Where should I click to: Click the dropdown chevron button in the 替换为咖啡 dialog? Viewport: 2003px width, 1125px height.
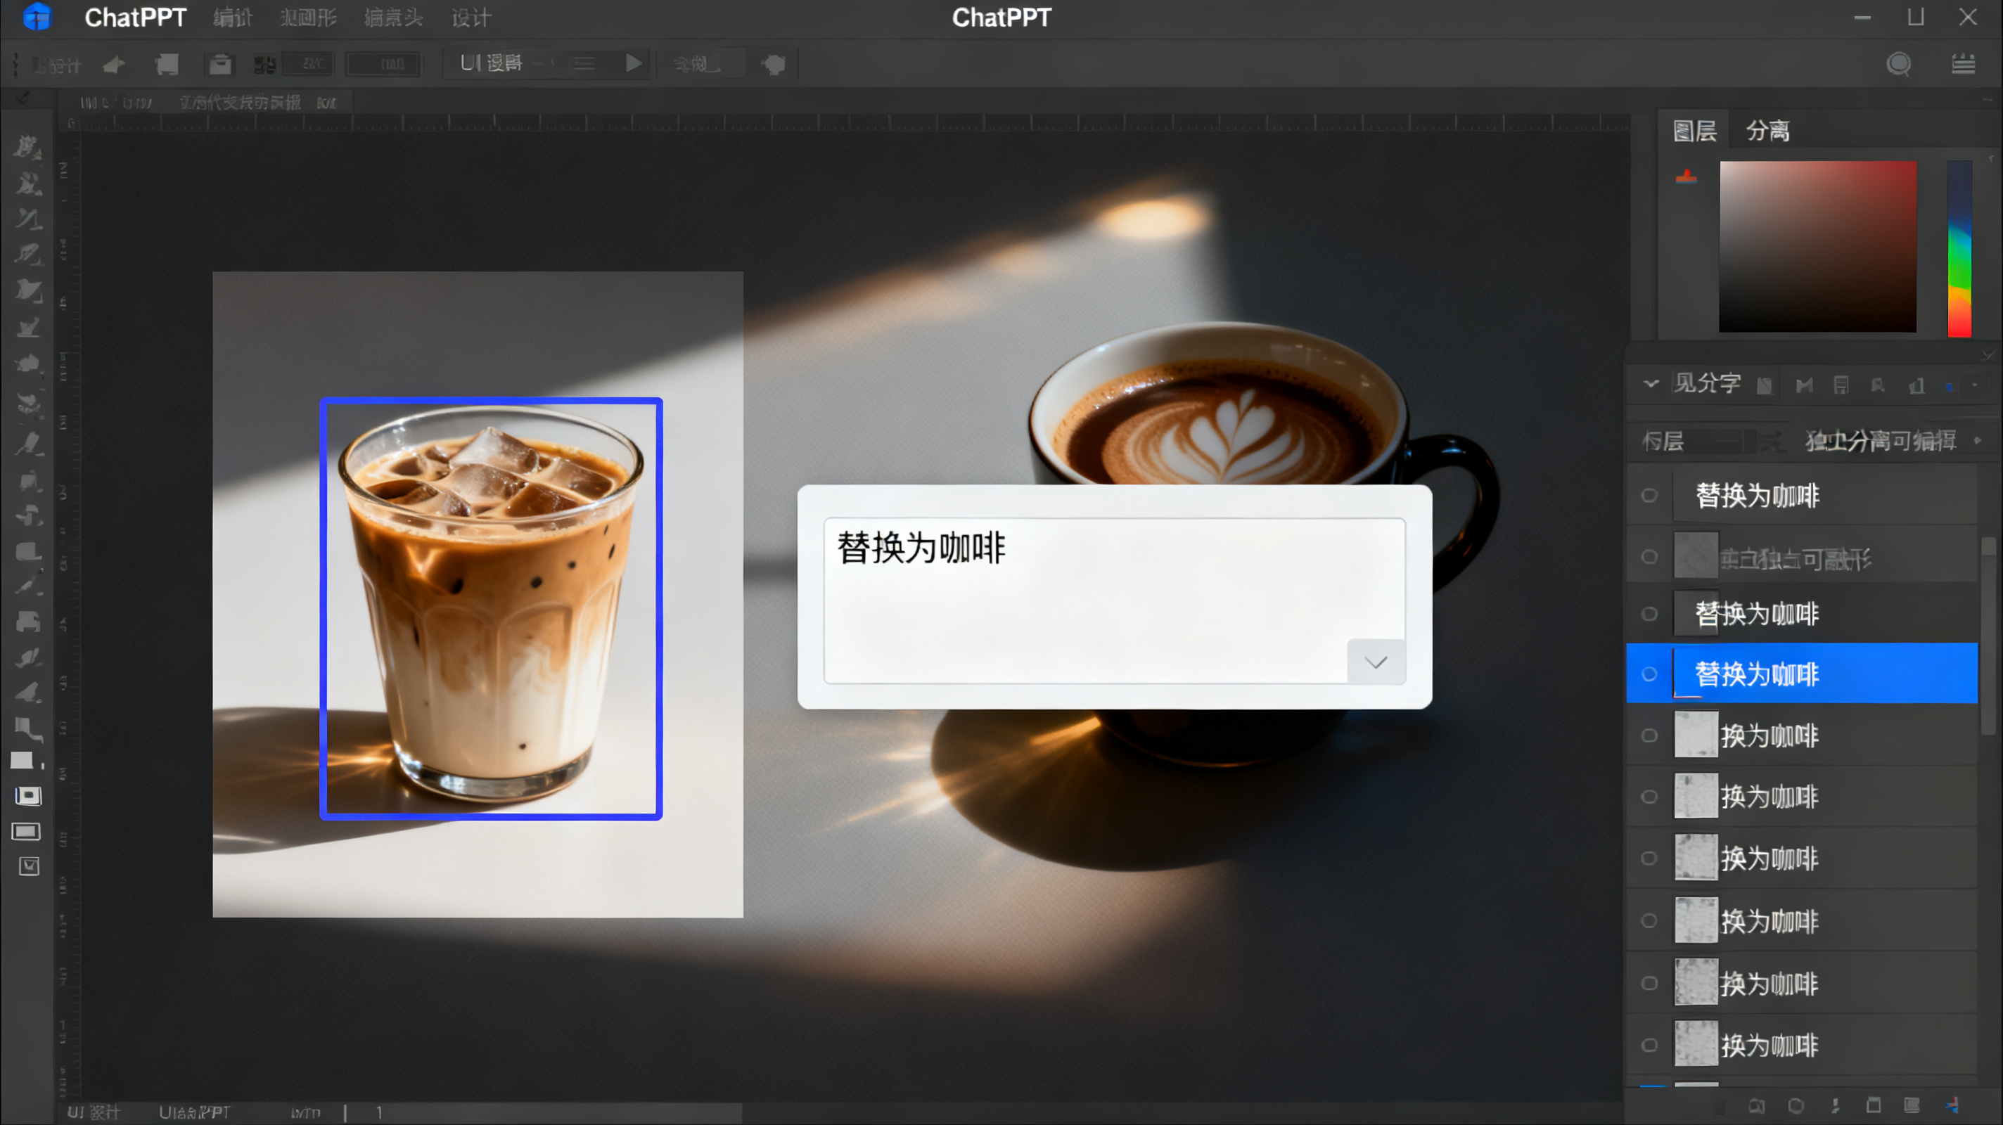(x=1376, y=662)
